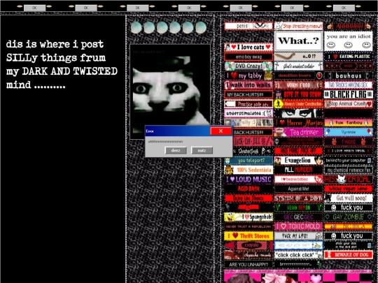The width and height of the screenshot is (378, 283).
Task: Click the 'Stop stressing meow!!' blinkie
Action: click(298, 26)
